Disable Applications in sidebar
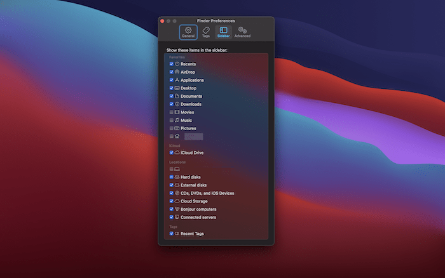The width and height of the screenshot is (445, 278). coord(172,80)
